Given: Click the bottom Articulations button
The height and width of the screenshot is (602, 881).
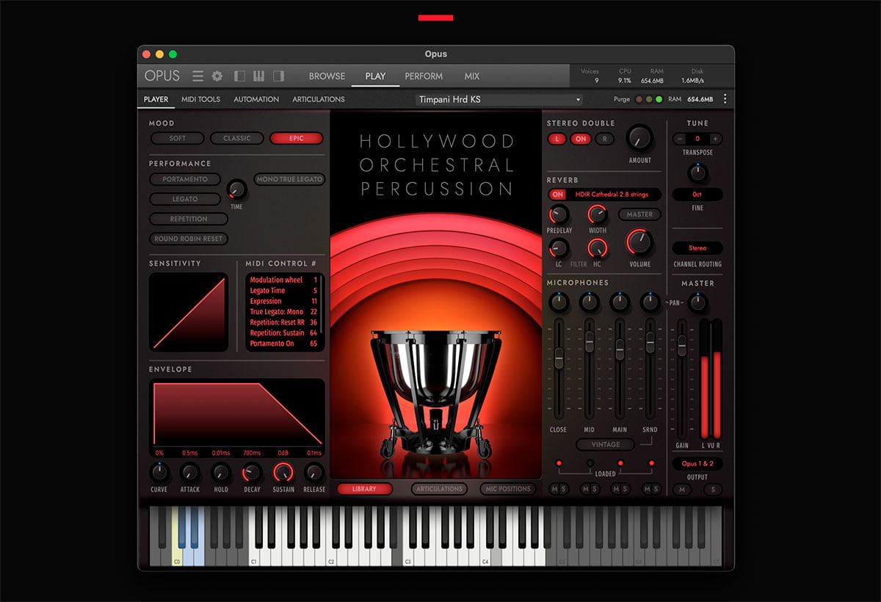Looking at the screenshot, I should 439,489.
